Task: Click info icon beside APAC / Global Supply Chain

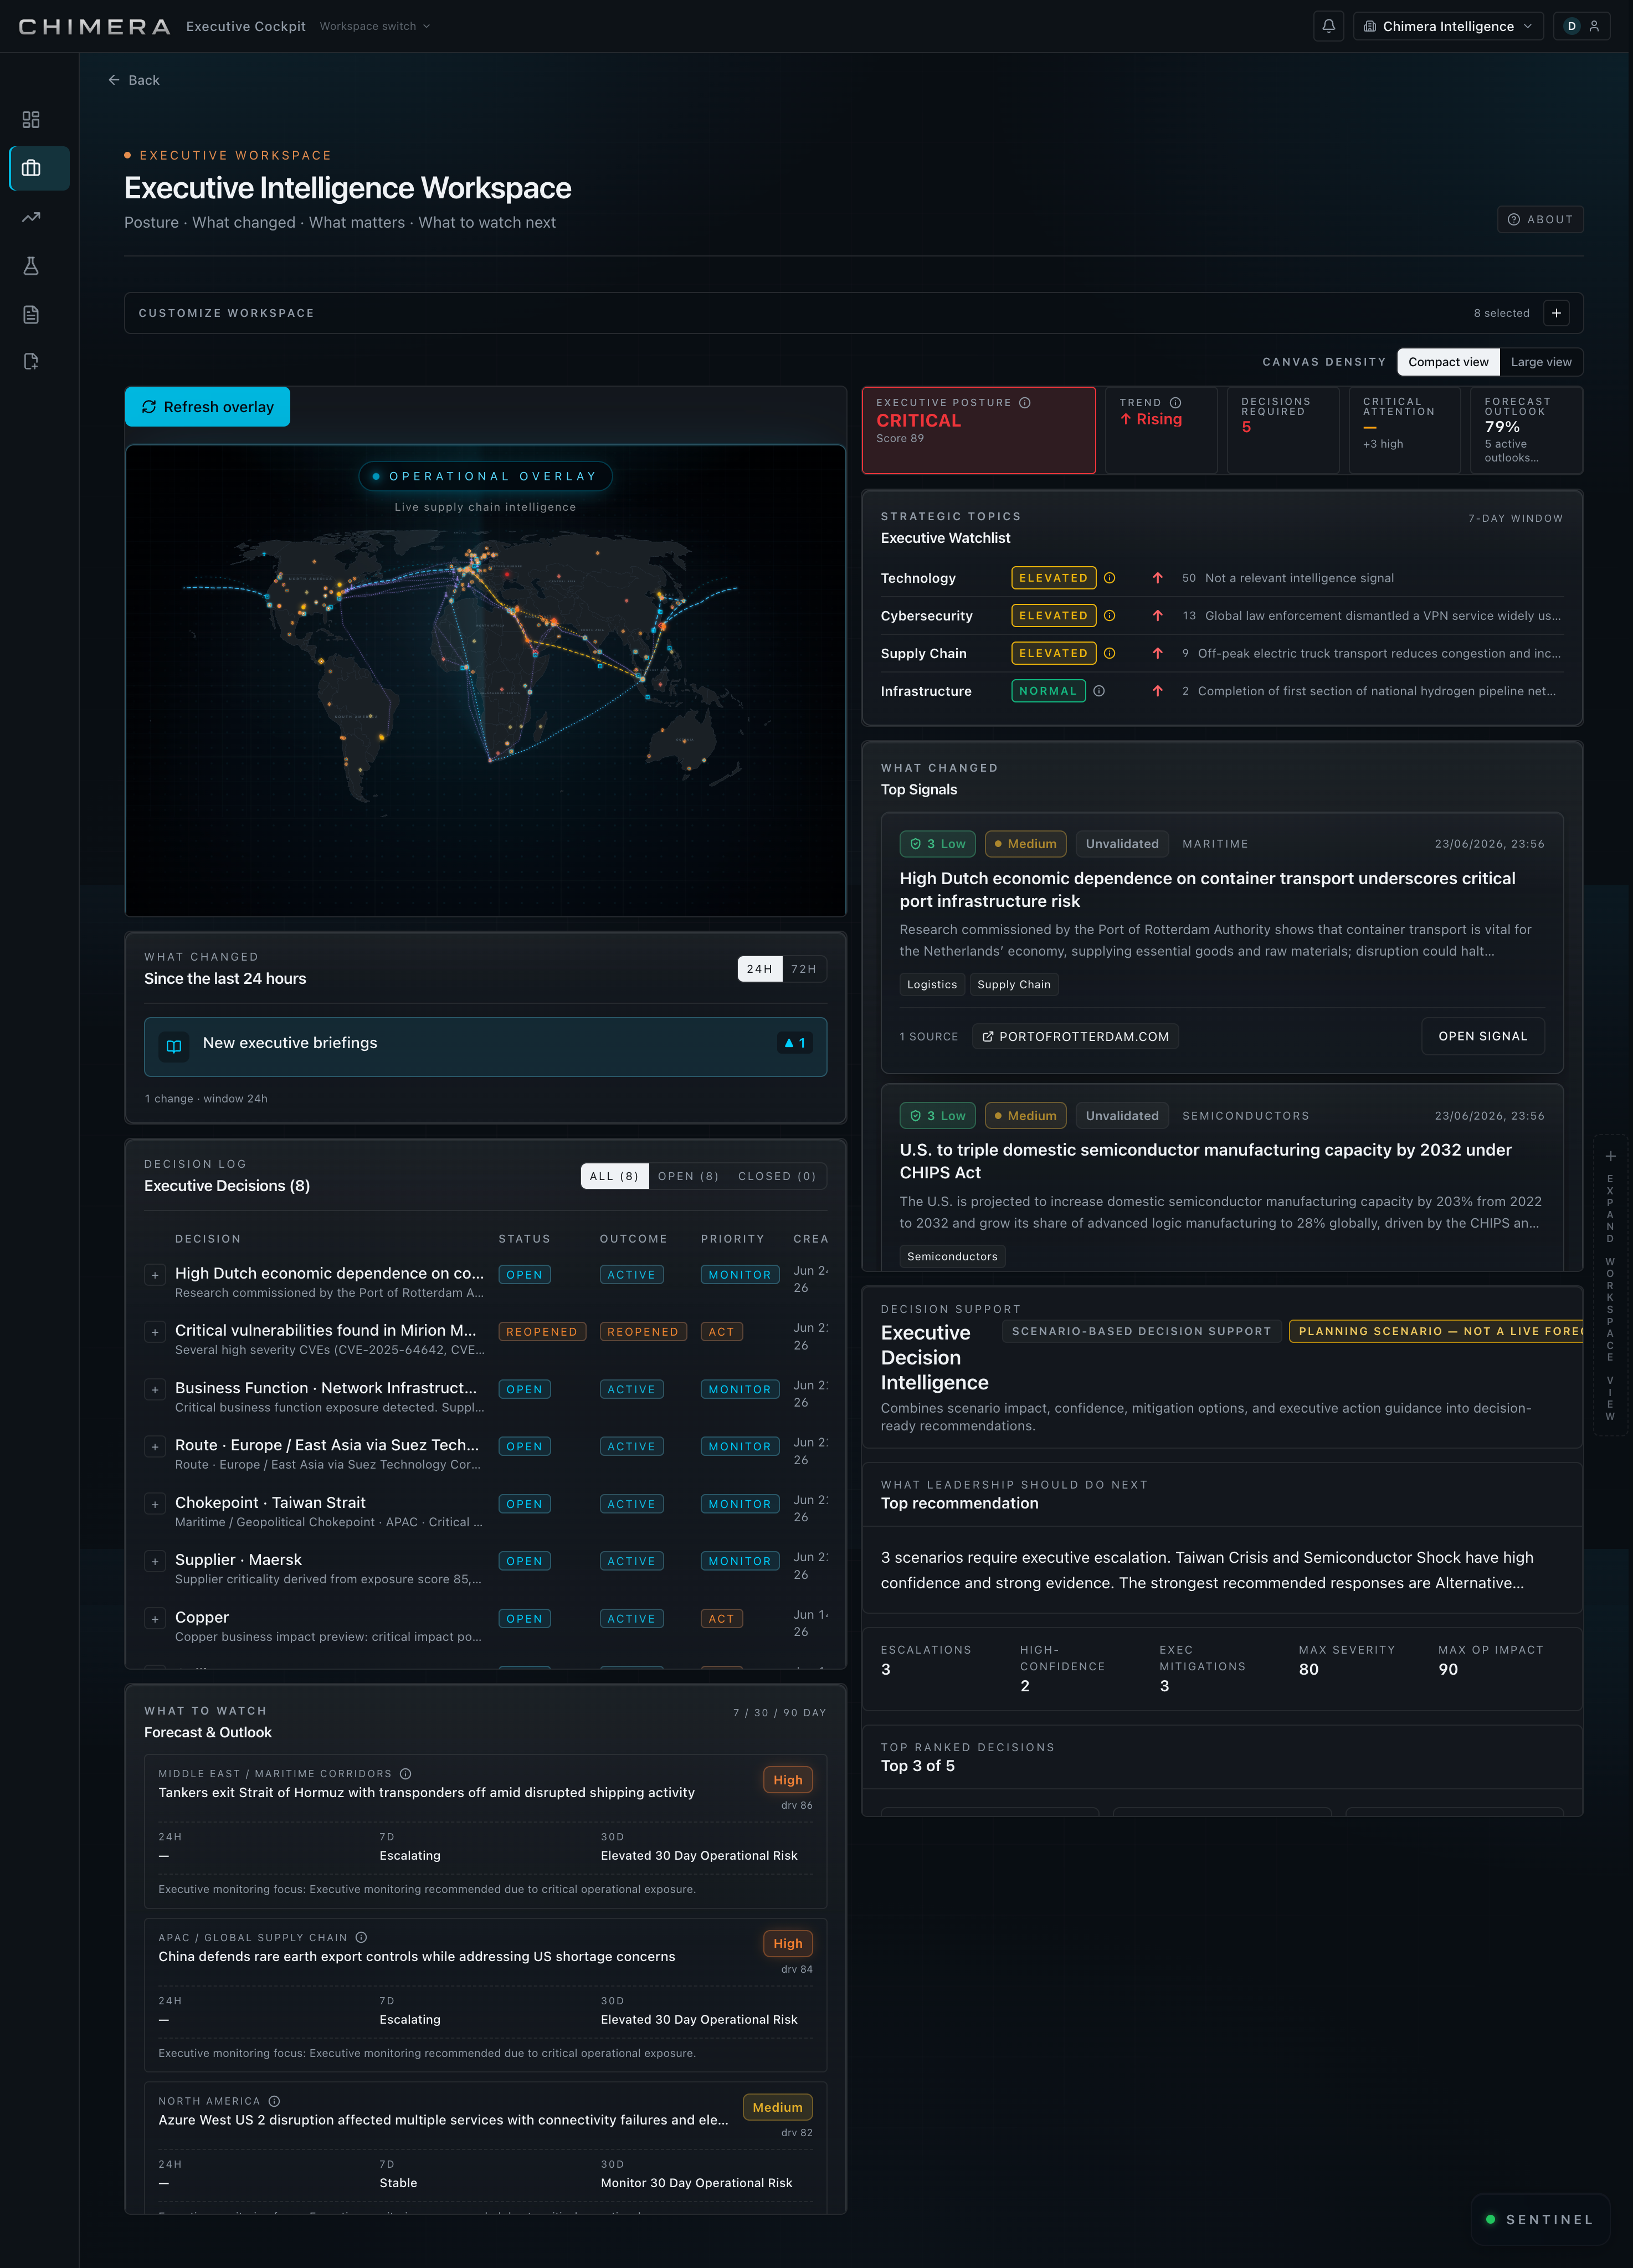Action: click(x=361, y=1938)
